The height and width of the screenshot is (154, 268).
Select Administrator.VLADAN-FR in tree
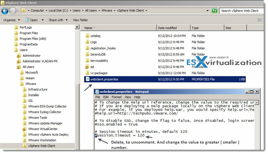(x=40, y=61)
